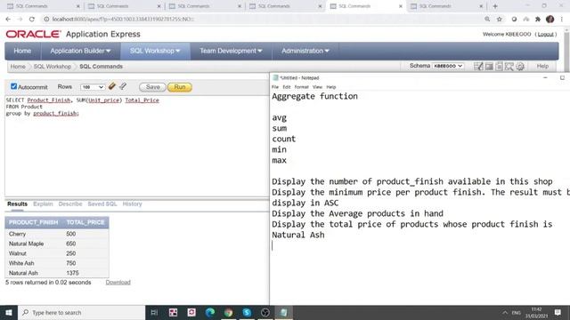Click the SQL Commands toolbar icon beside Schema
This screenshot has width=570, height=320.
478,66
